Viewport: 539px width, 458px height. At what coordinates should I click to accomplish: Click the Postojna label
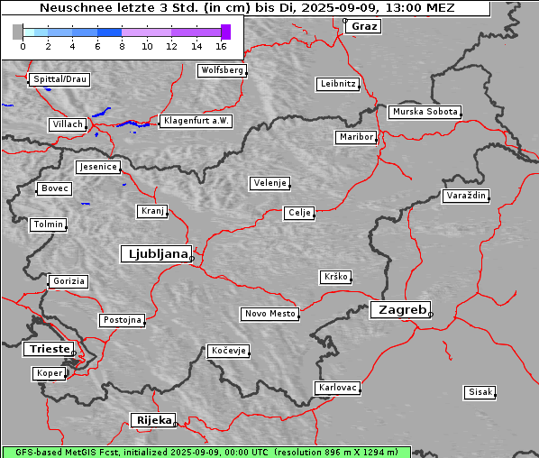pos(123,320)
